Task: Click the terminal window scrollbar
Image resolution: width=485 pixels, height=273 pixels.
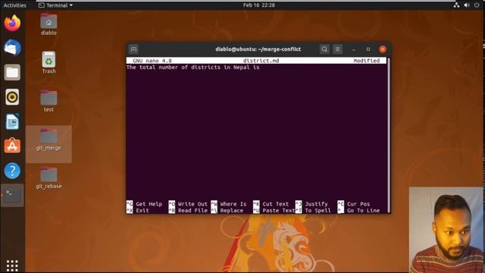Action: coord(389,135)
